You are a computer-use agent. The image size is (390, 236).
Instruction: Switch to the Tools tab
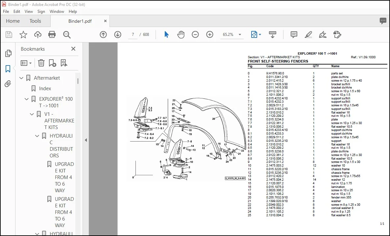click(35, 21)
